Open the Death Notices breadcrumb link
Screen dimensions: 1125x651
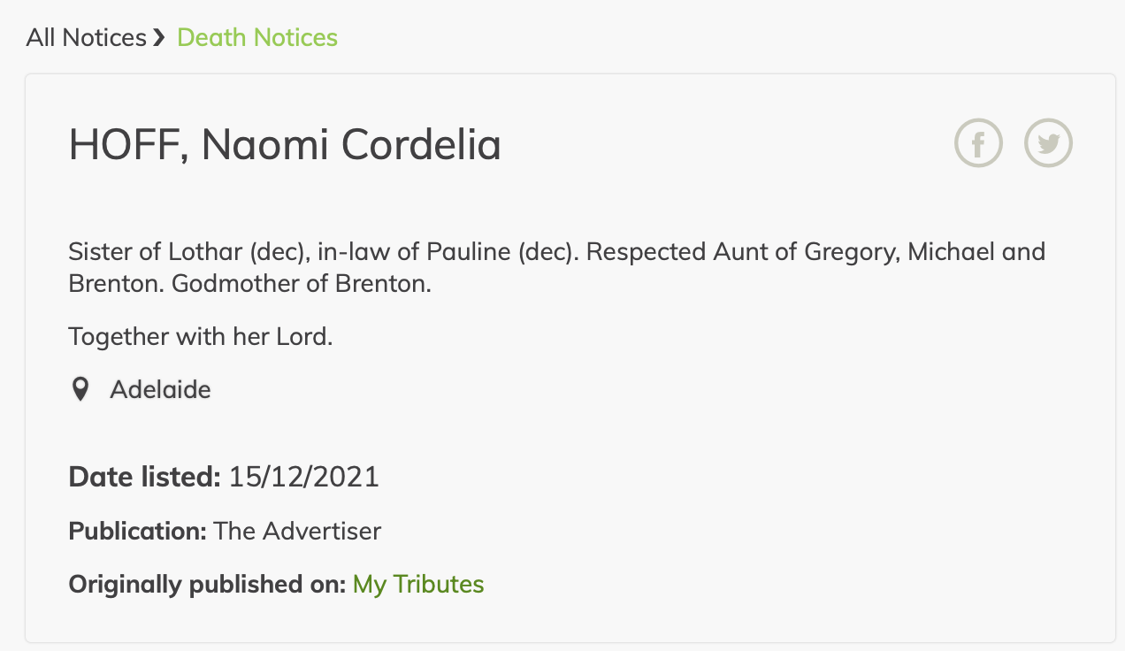click(257, 38)
